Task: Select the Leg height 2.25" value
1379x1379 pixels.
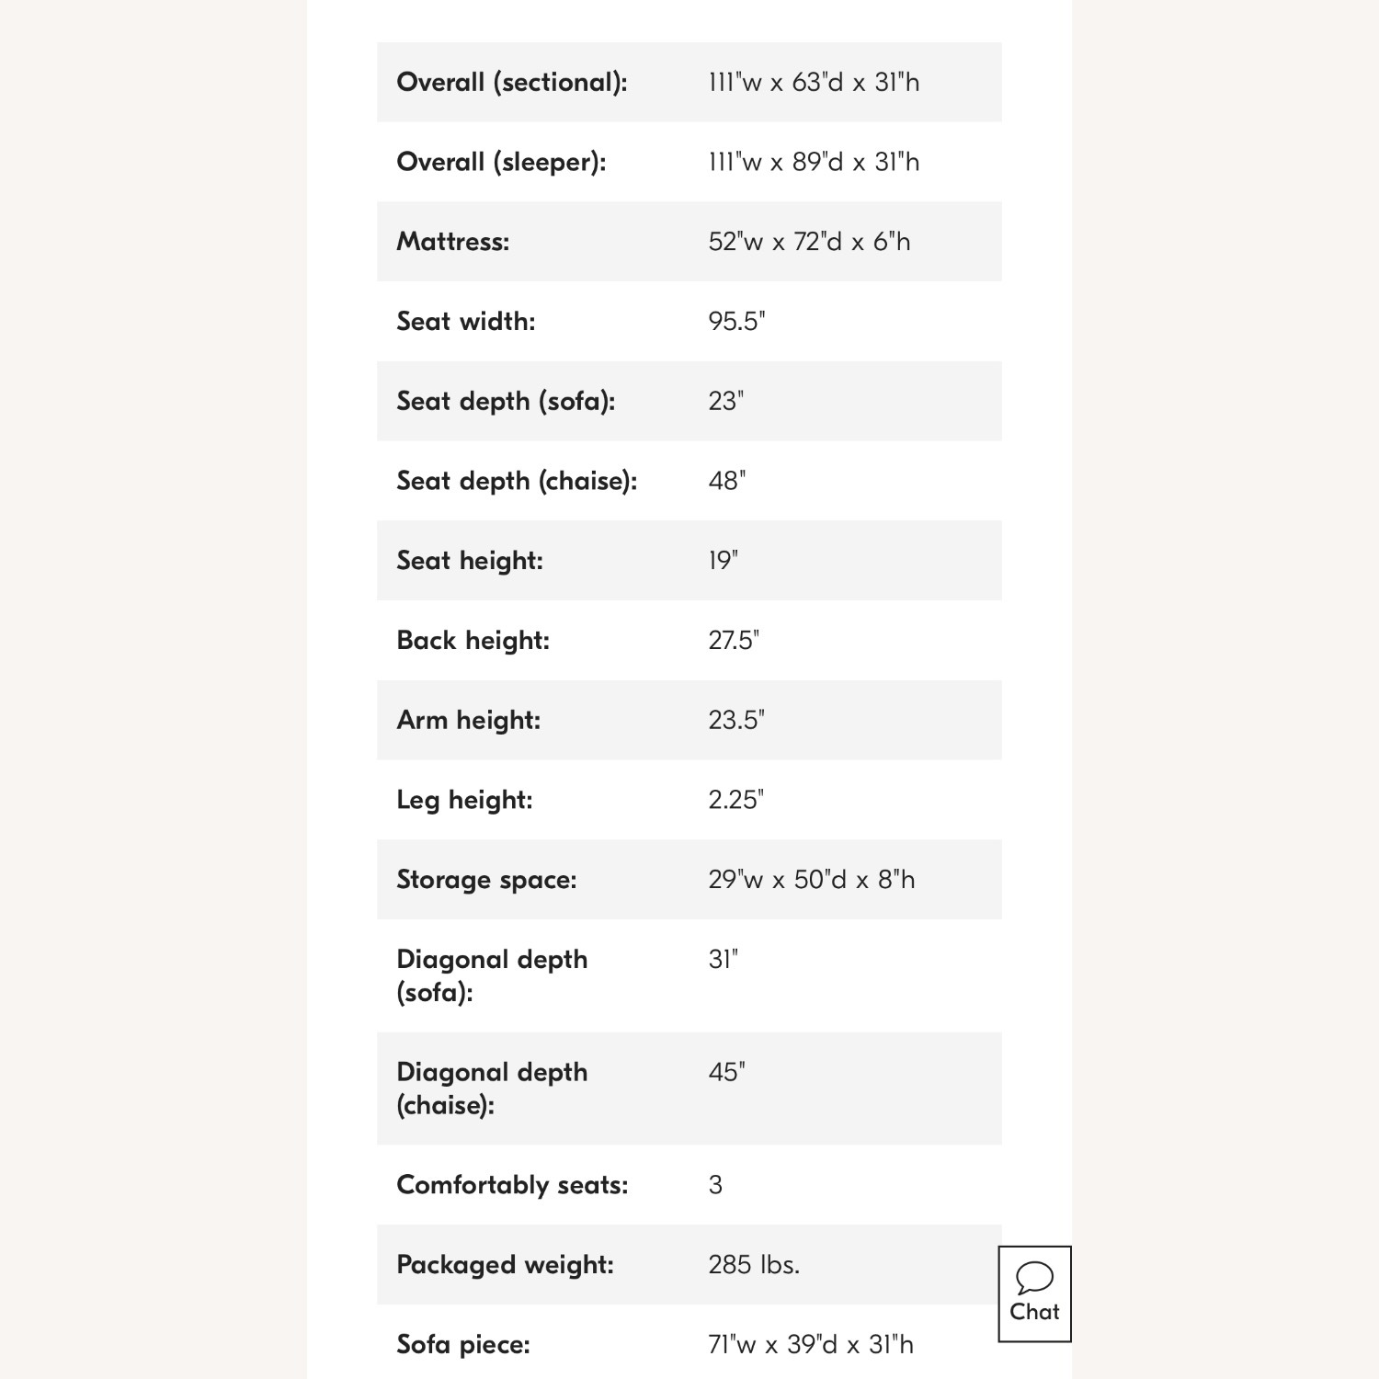Action: 735,800
